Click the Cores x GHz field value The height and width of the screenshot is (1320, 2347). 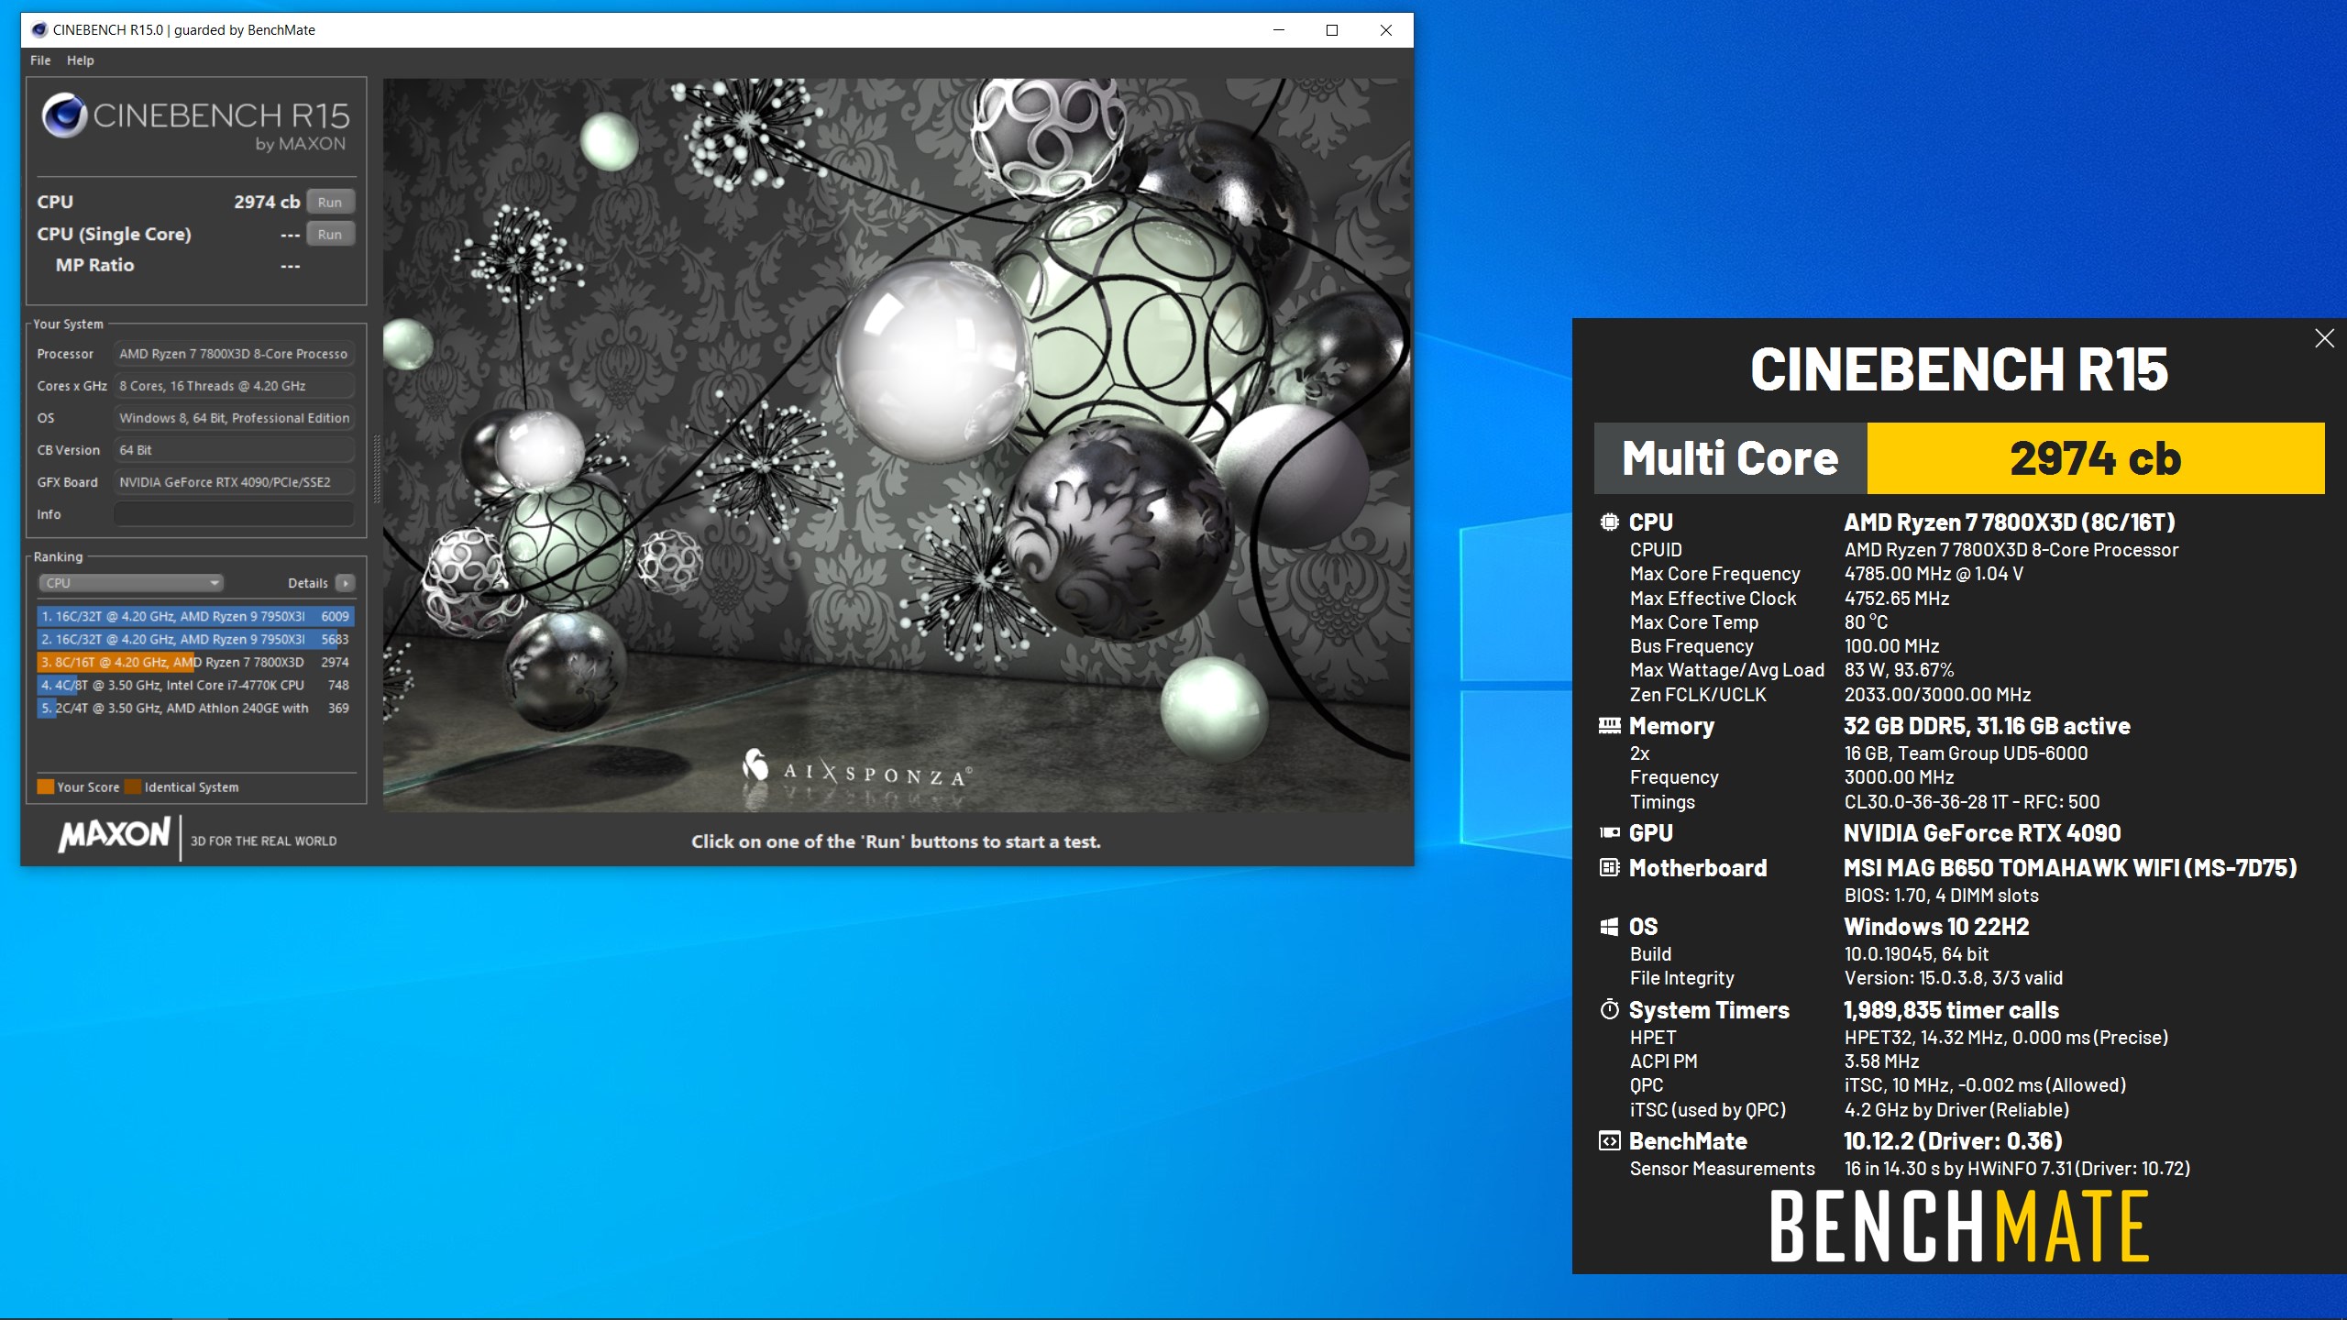pos(234,386)
